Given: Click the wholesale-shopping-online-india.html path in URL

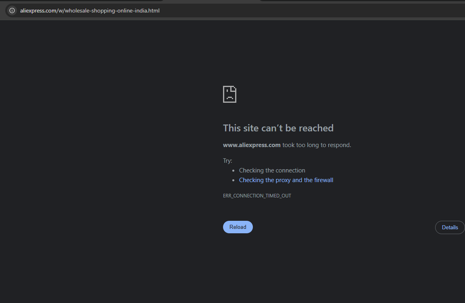Looking at the screenshot, I should [111, 10].
